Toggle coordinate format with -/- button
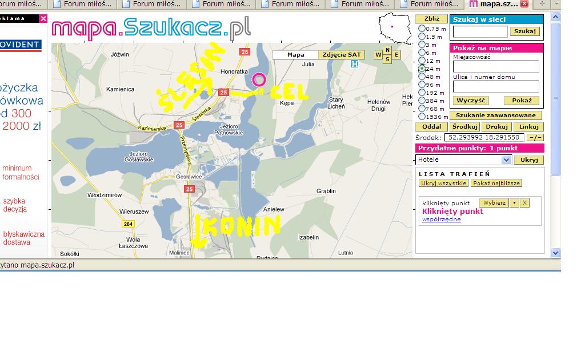 (x=535, y=138)
